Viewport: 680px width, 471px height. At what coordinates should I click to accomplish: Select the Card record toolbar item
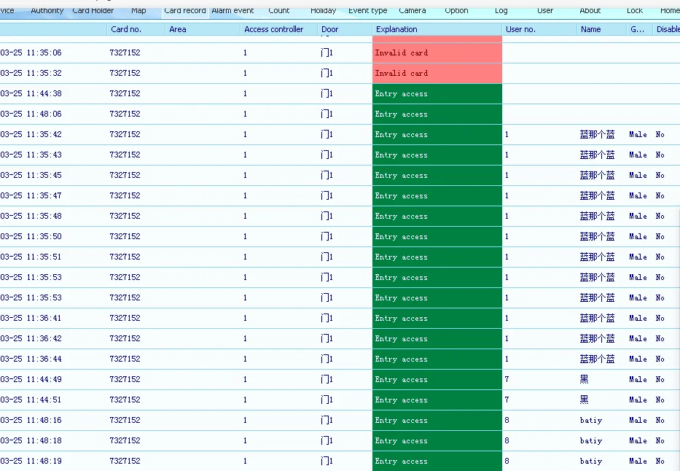[x=185, y=11]
